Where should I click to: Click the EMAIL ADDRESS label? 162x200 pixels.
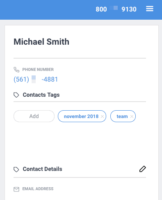coord(38,189)
